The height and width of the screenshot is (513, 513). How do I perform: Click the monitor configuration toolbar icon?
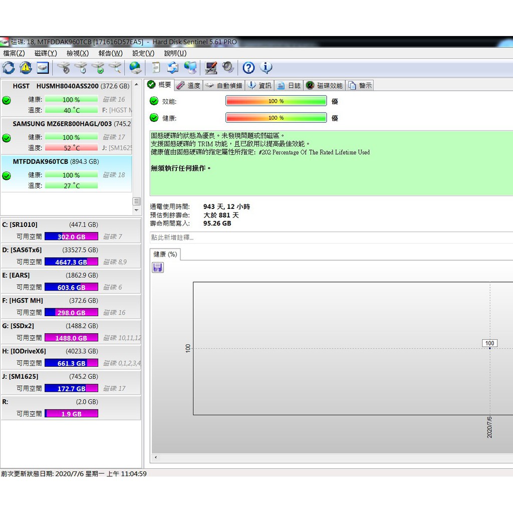coord(211,68)
